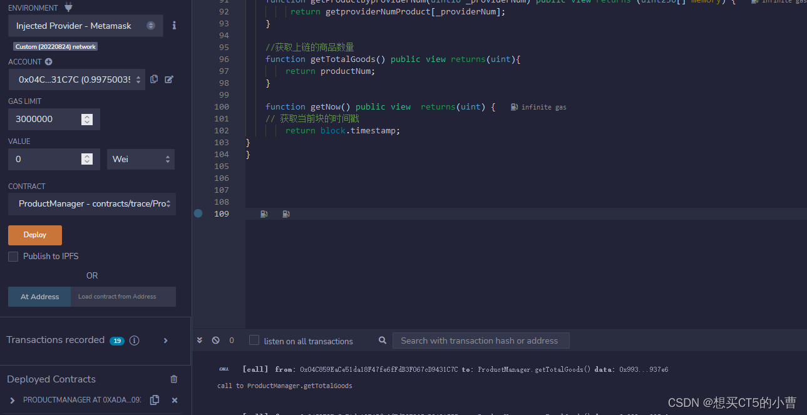Click the infinite gas icon next to getNow
Screen dimensions: 807x415
515,106
